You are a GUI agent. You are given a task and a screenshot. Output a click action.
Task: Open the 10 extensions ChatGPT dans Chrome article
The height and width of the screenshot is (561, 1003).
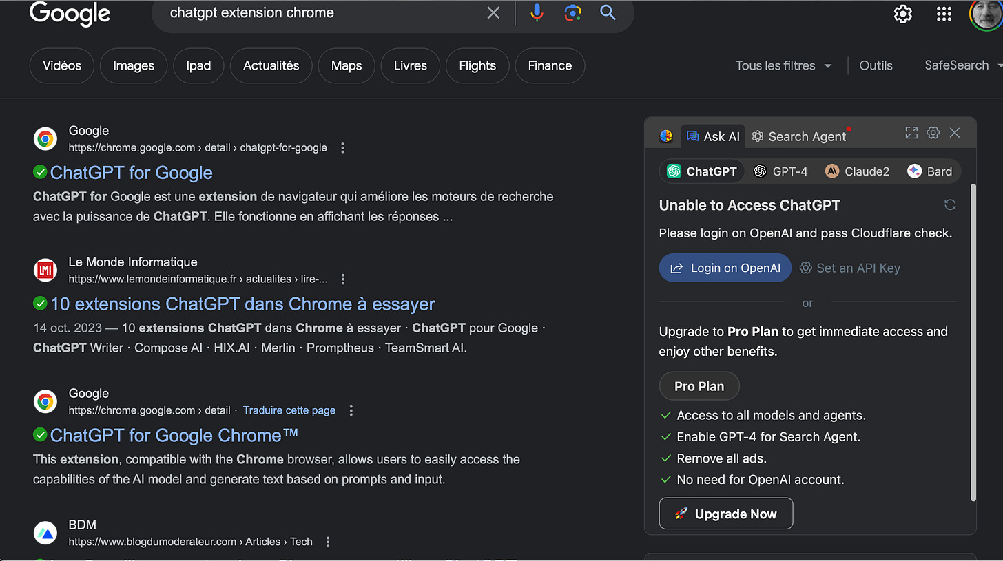click(242, 304)
